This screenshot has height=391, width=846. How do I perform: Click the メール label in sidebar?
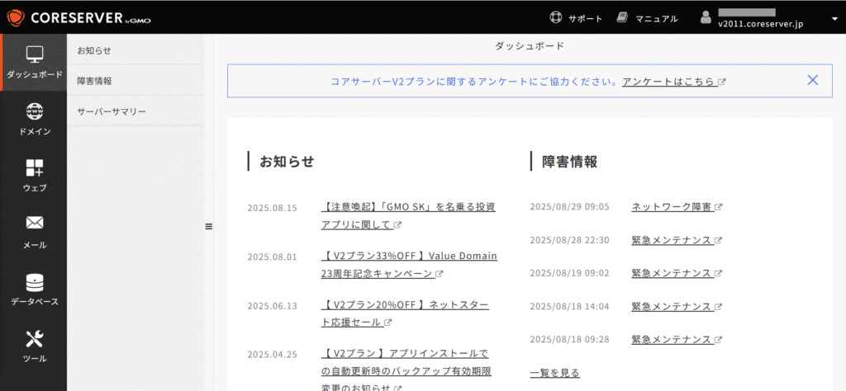coord(35,245)
